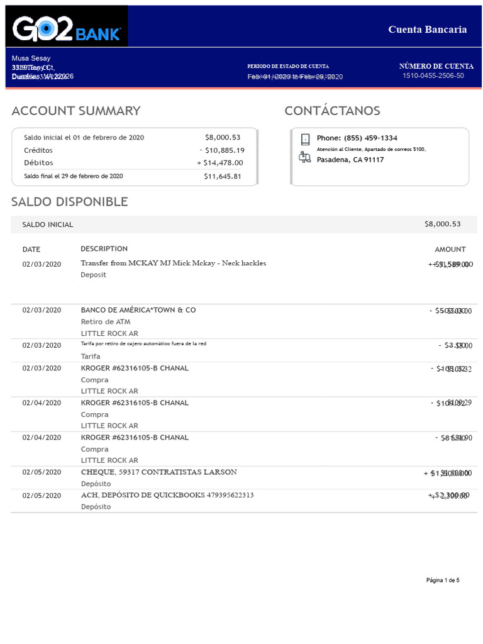Click the GO2 Bank logo

tap(66, 27)
